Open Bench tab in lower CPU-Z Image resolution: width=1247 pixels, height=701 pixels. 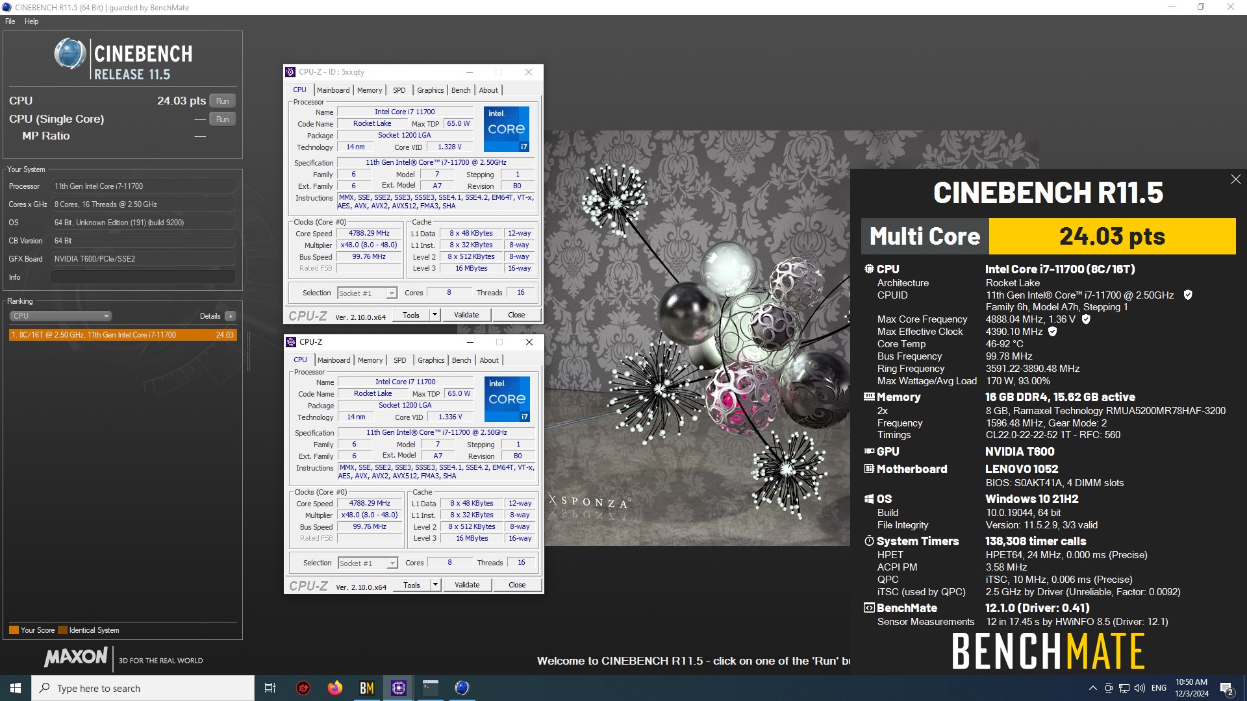click(x=462, y=360)
